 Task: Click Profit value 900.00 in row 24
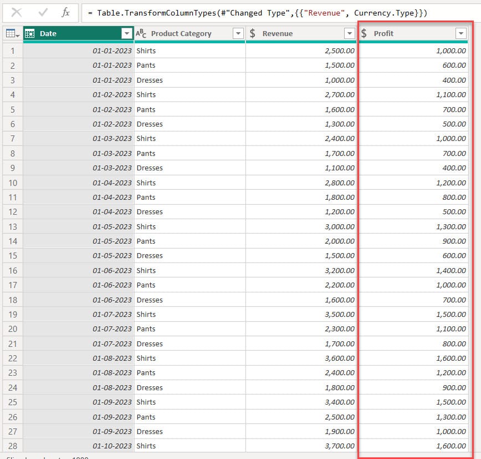coord(454,388)
